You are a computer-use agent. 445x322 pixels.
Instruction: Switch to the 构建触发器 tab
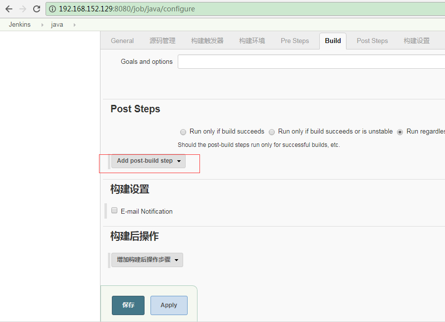207,41
